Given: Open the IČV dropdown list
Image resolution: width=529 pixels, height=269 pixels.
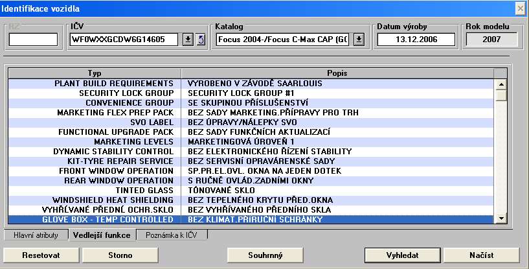Looking at the screenshot, I should point(188,40).
